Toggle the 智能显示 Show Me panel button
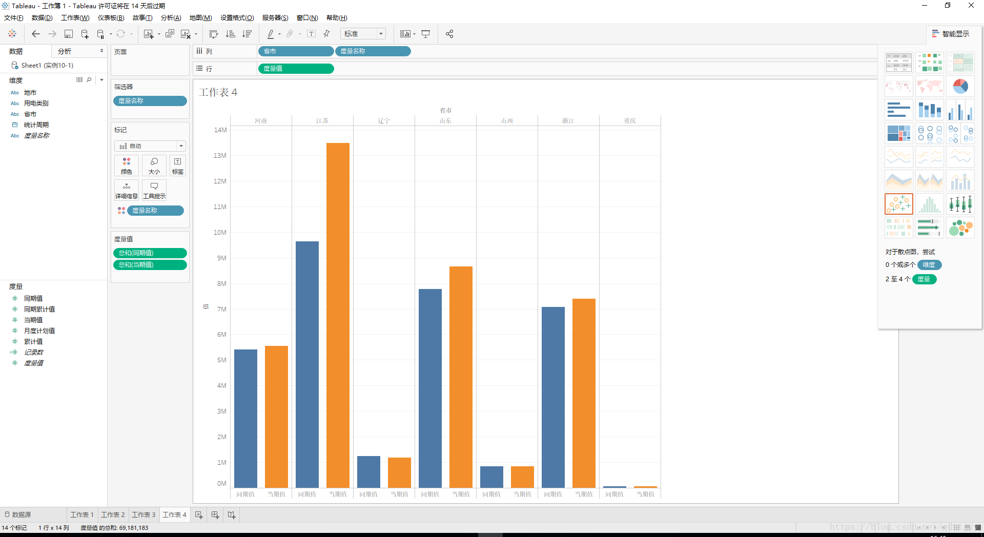The image size is (984, 537). click(x=951, y=34)
